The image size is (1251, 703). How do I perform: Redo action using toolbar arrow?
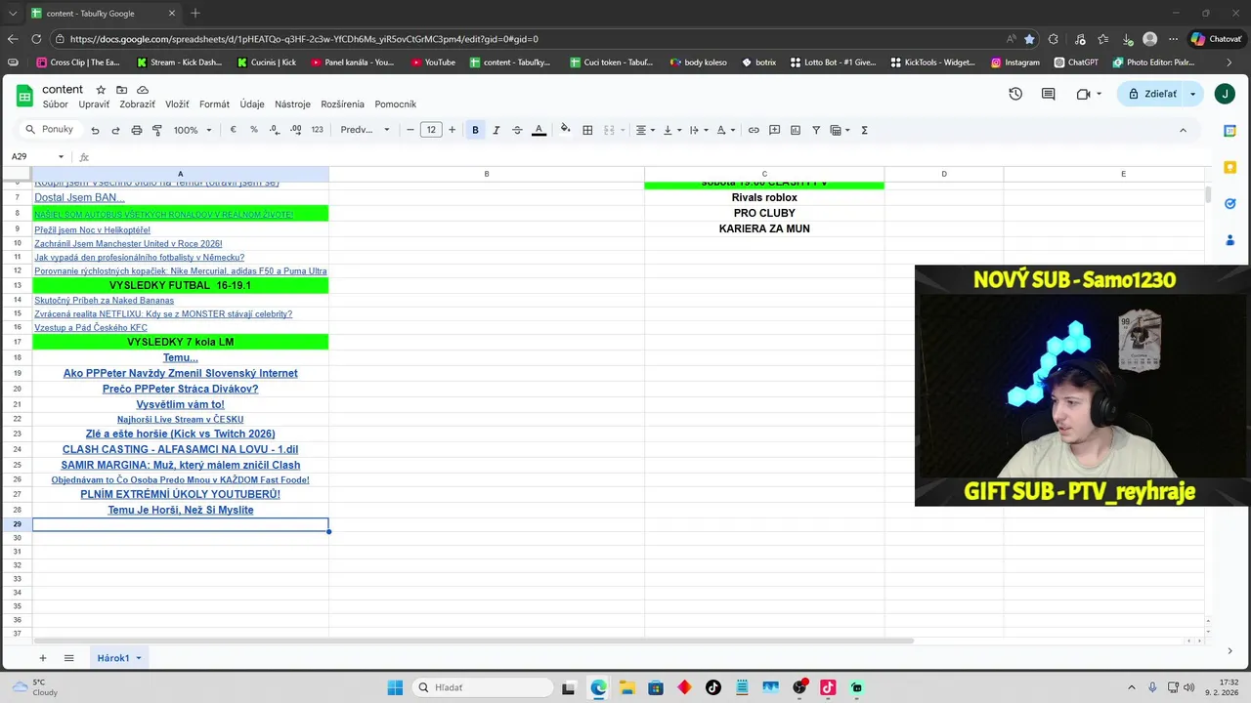115,130
